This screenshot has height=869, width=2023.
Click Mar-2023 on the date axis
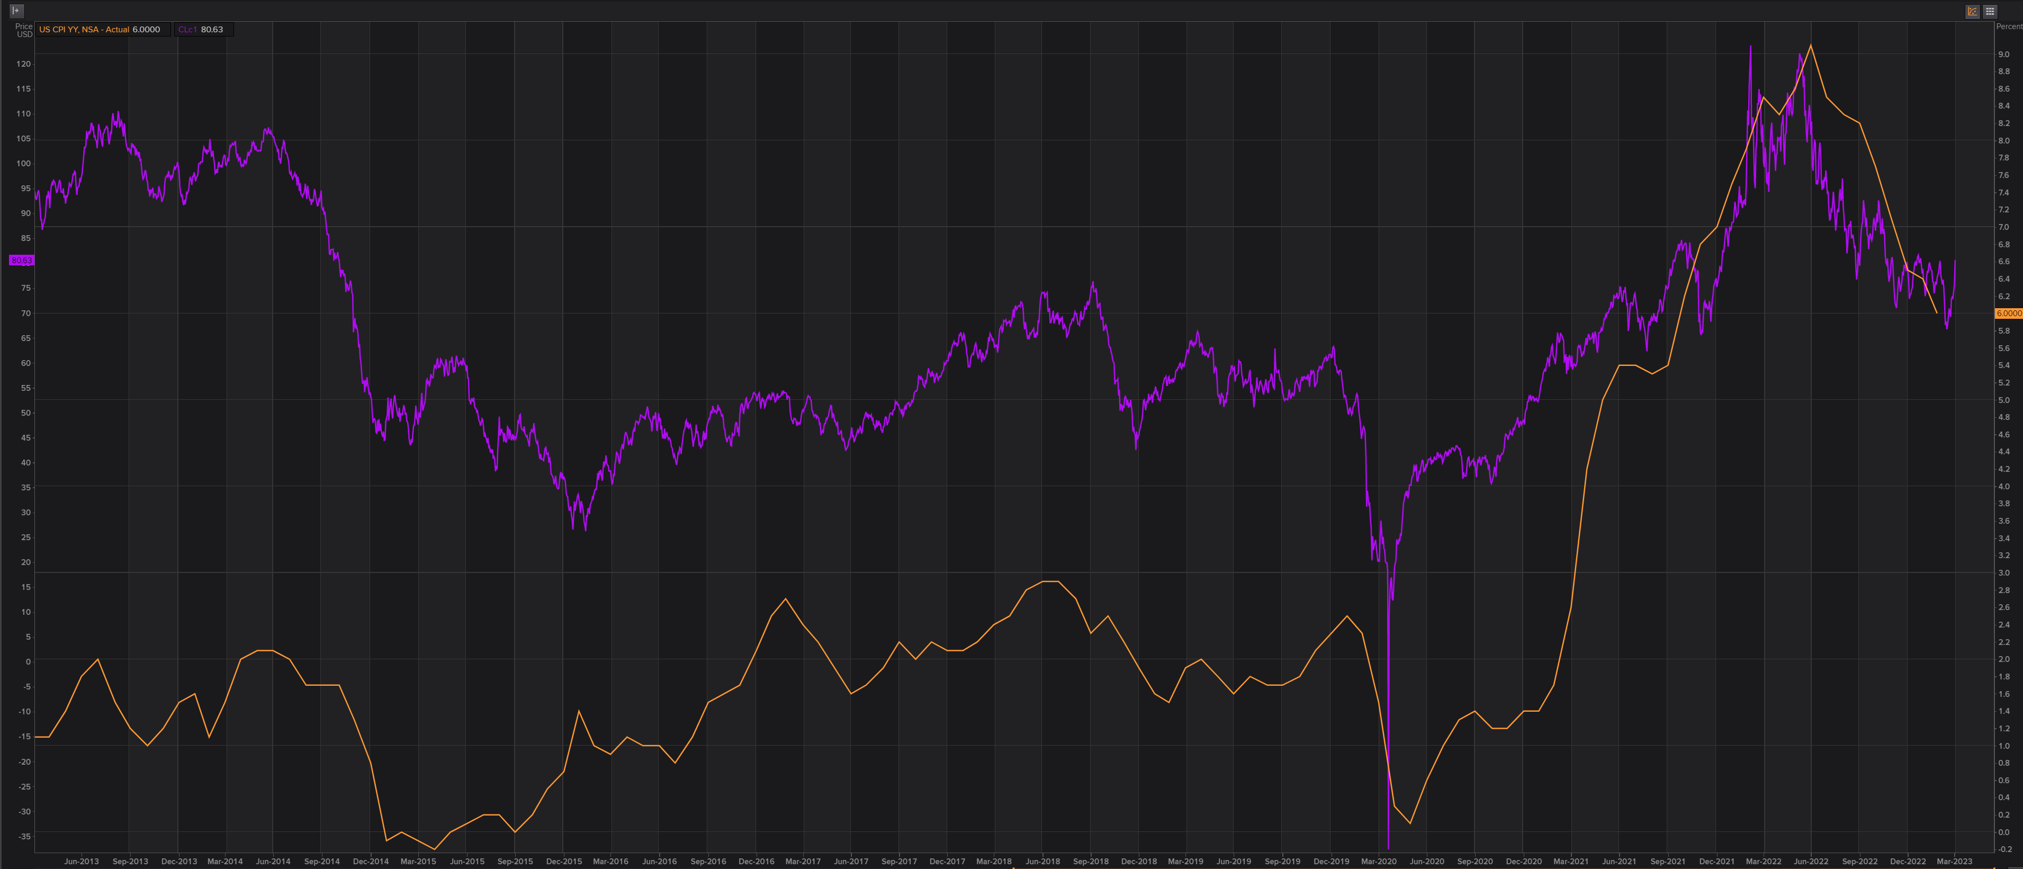[1955, 861]
